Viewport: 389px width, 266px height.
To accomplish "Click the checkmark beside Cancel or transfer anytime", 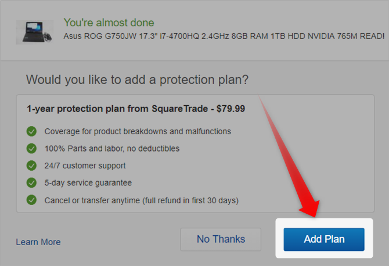I will [32, 200].
